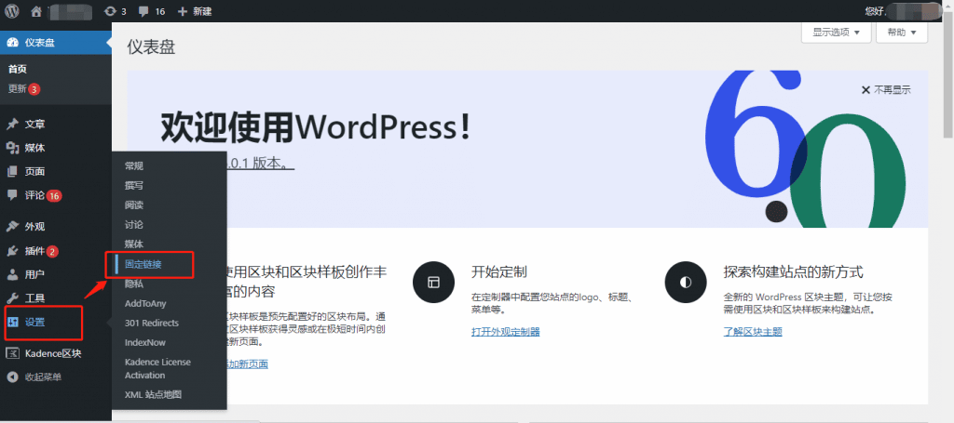Select 撰写 in settings flyout
954x423 pixels.
tap(134, 186)
